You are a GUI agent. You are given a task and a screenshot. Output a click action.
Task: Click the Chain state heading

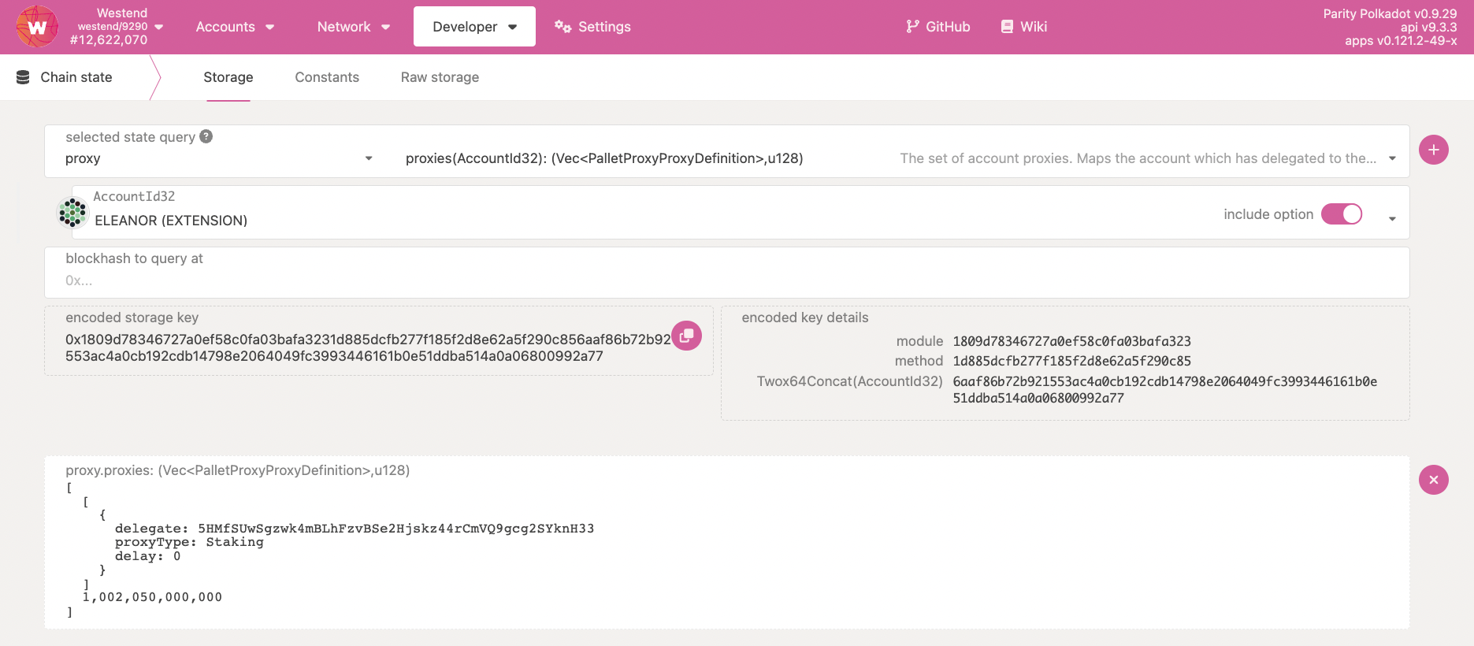(x=76, y=77)
